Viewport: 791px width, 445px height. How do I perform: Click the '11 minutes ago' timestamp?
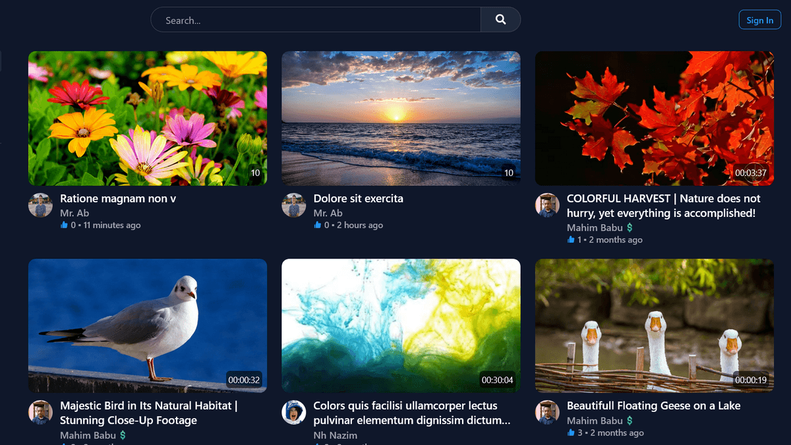(x=112, y=225)
